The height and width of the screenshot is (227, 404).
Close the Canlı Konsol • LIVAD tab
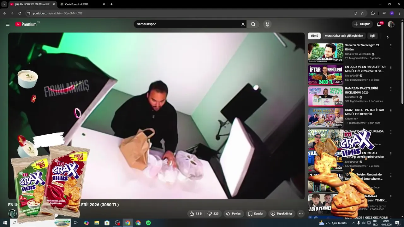pyautogui.click(x=104, y=4)
